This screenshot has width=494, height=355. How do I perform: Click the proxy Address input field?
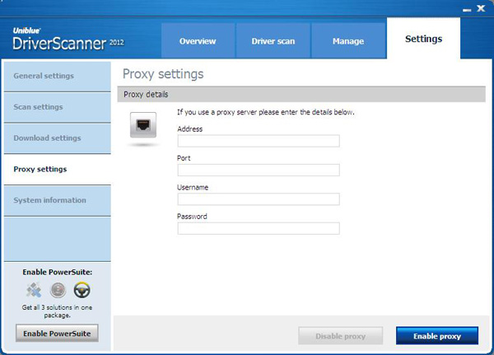pos(259,141)
